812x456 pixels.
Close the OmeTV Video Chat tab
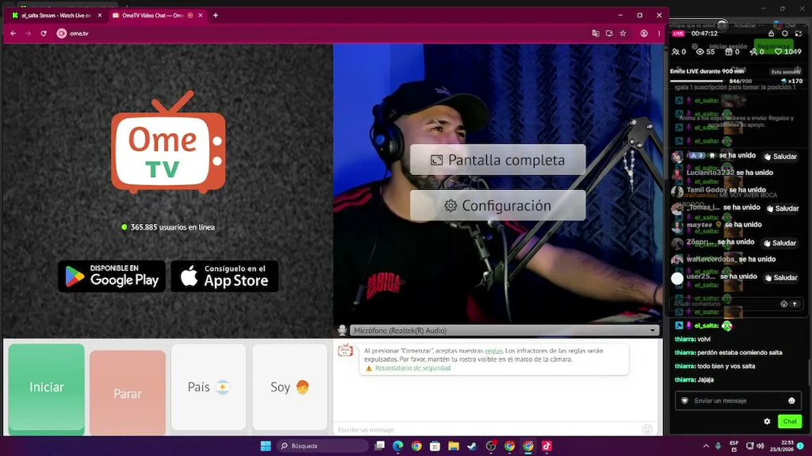pyautogui.click(x=200, y=15)
